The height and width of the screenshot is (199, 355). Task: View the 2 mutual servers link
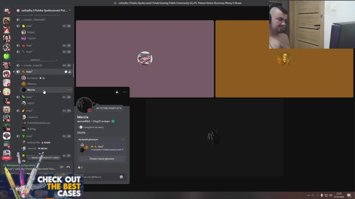90,127
